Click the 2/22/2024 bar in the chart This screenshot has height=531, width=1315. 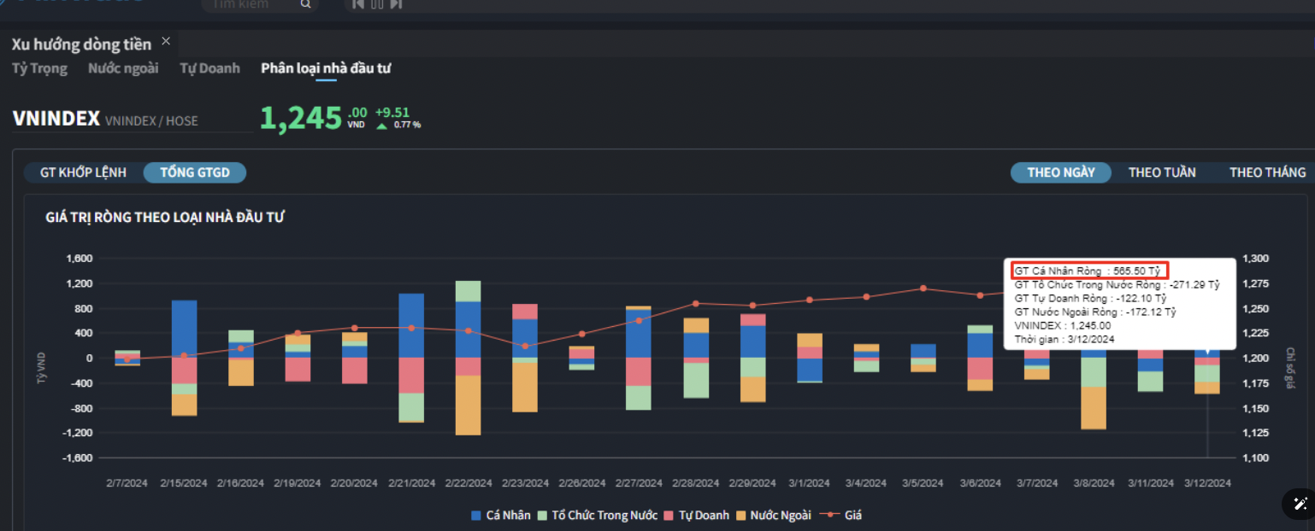[468, 359]
